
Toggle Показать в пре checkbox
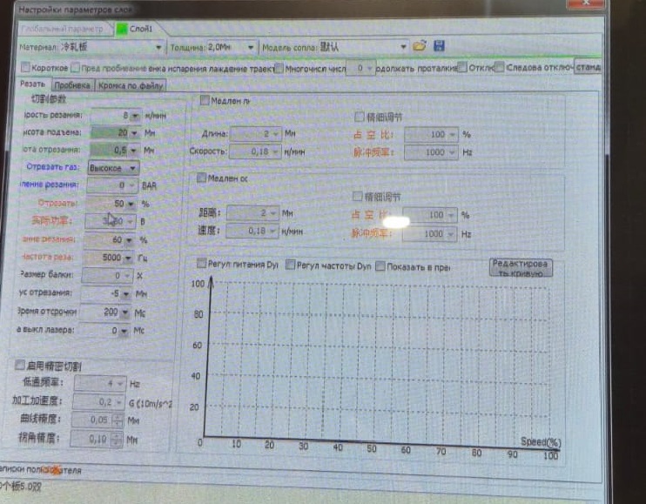[x=380, y=266]
